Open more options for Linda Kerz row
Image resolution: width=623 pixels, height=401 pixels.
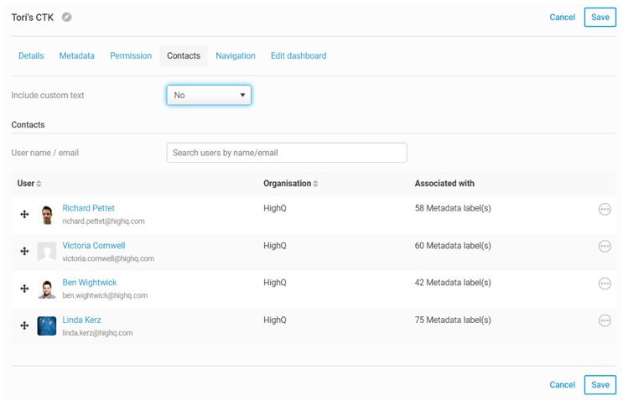coord(605,320)
